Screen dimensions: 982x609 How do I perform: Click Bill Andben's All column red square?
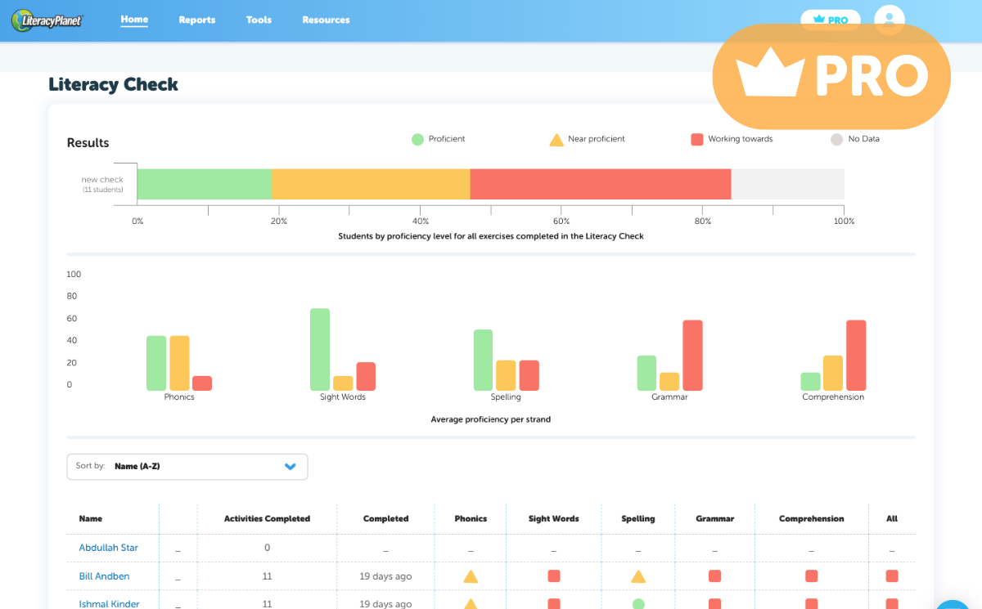pyautogui.click(x=892, y=576)
